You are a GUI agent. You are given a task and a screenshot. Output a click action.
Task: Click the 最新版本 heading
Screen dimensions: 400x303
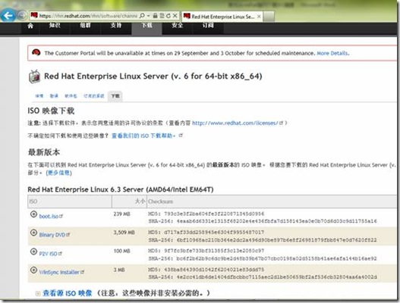44,152
